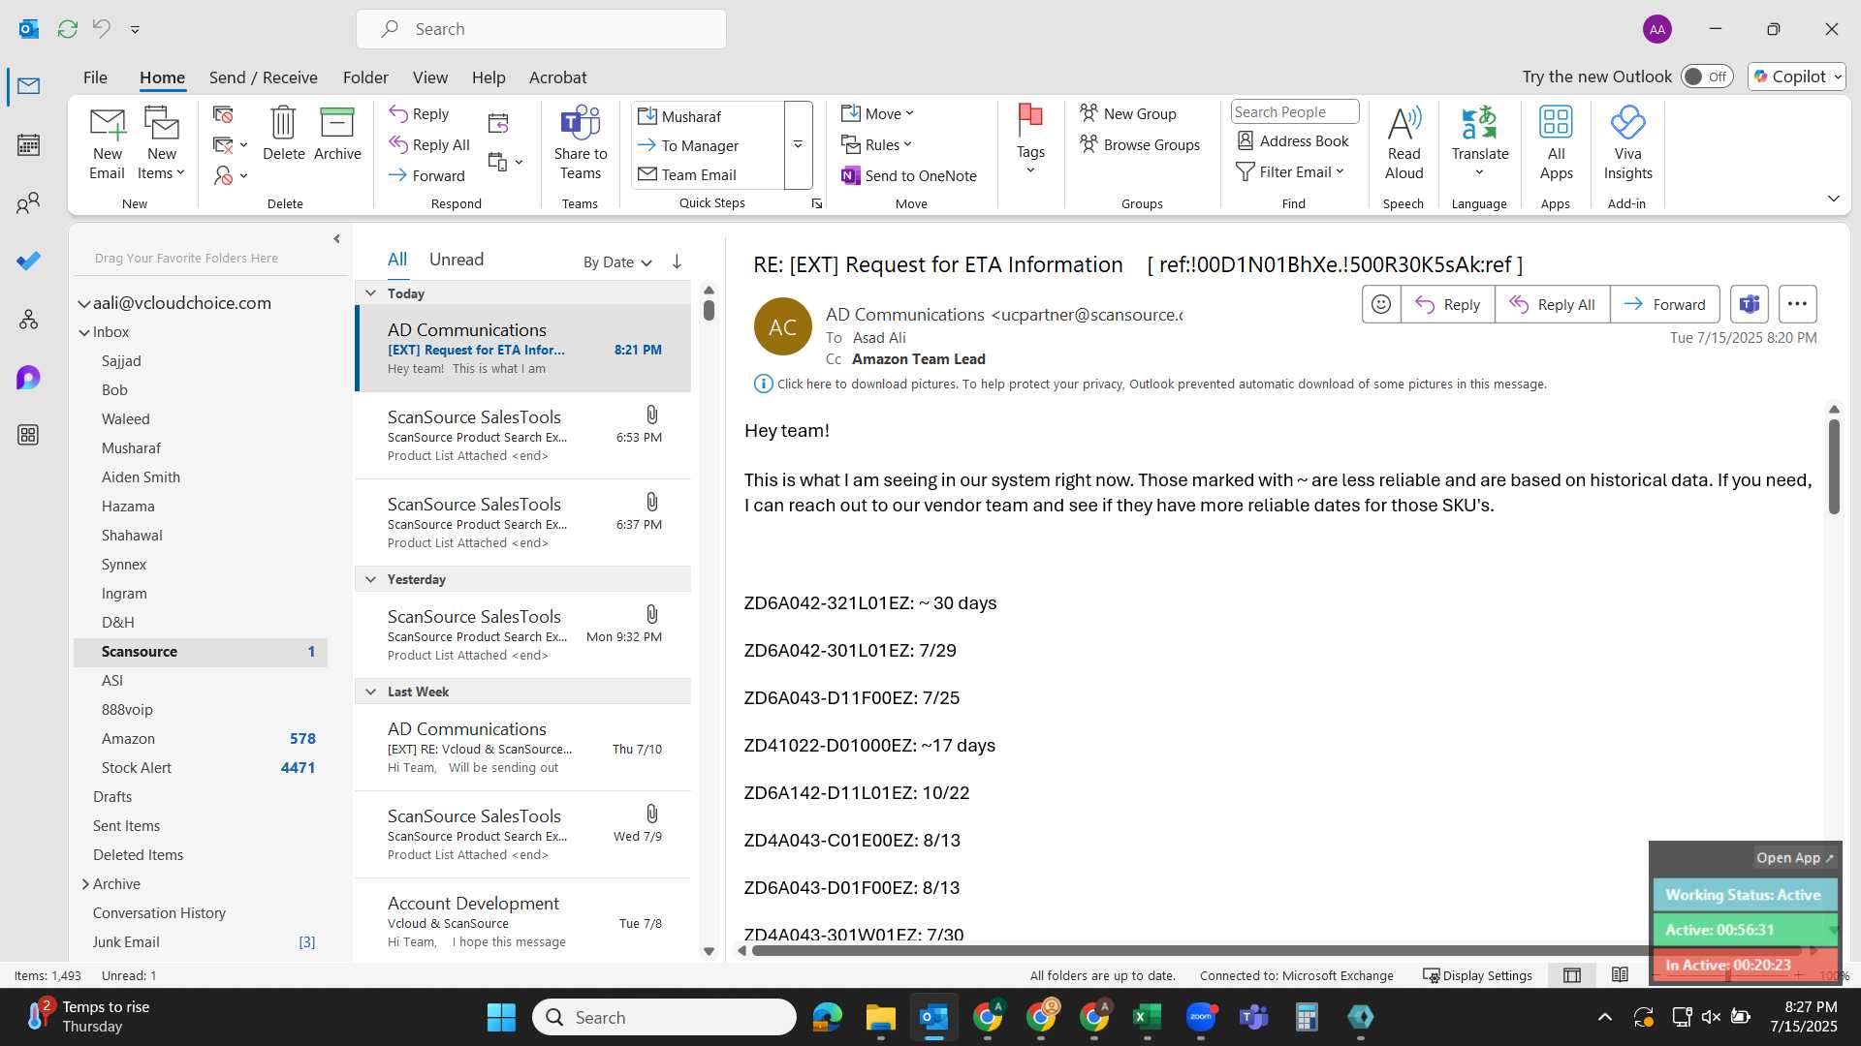Open the Acrobat tab
Viewport: 1861px width, 1046px height.
(x=557, y=77)
